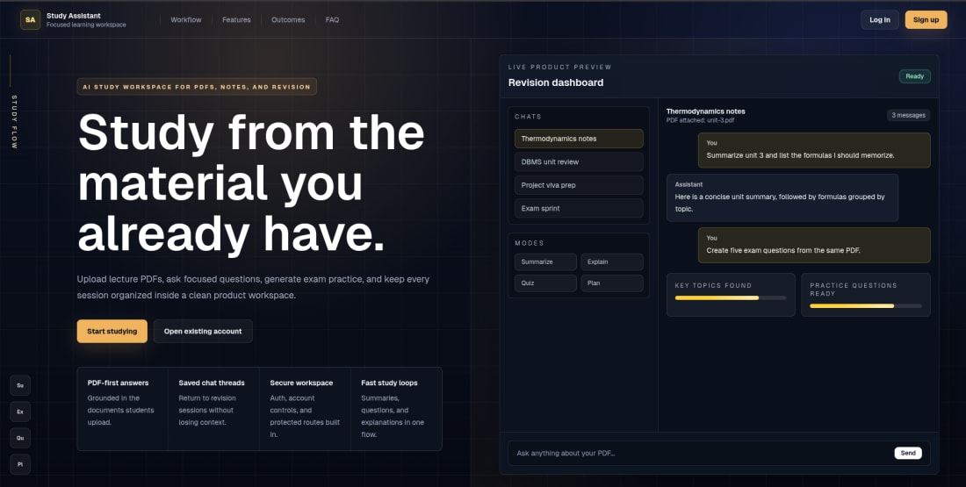Click the SA logo icon
The width and height of the screenshot is (966, 487).
tap(30, 19)
